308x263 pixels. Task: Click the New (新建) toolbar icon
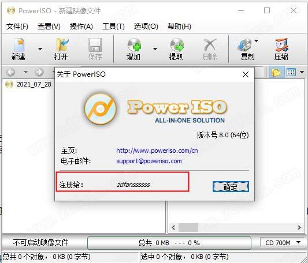[19, 45]
